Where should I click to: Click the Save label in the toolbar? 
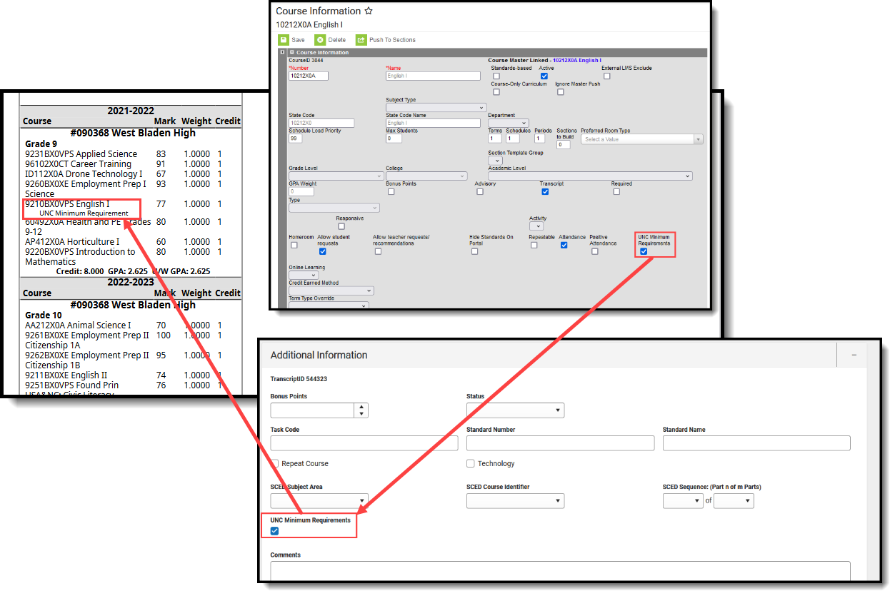[x=298, y=40]
